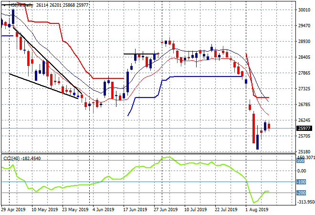
Task: Select the lower black wedge trendline in May
Action: pyautogui.click(x=43, y=86)
